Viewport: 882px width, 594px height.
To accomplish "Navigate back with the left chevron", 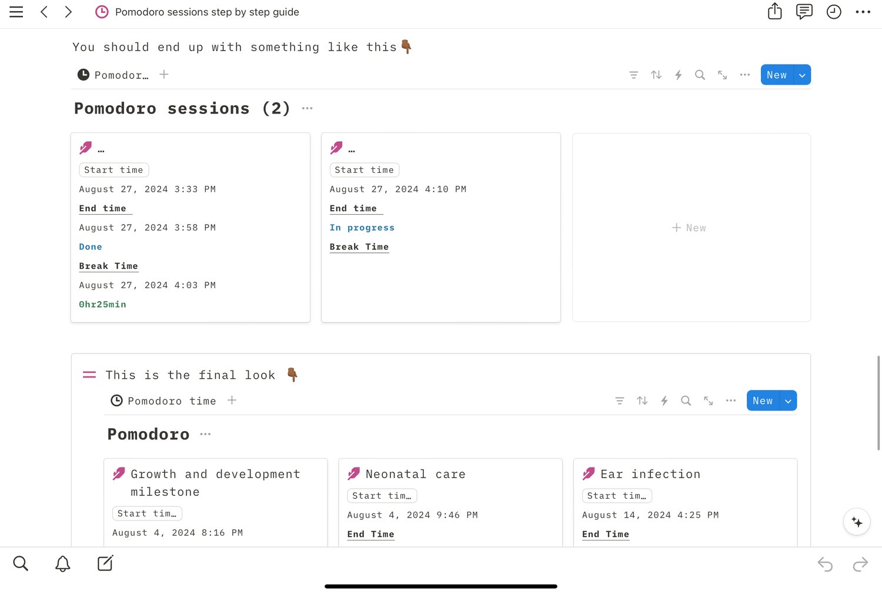I will click(x=44, y=12).
